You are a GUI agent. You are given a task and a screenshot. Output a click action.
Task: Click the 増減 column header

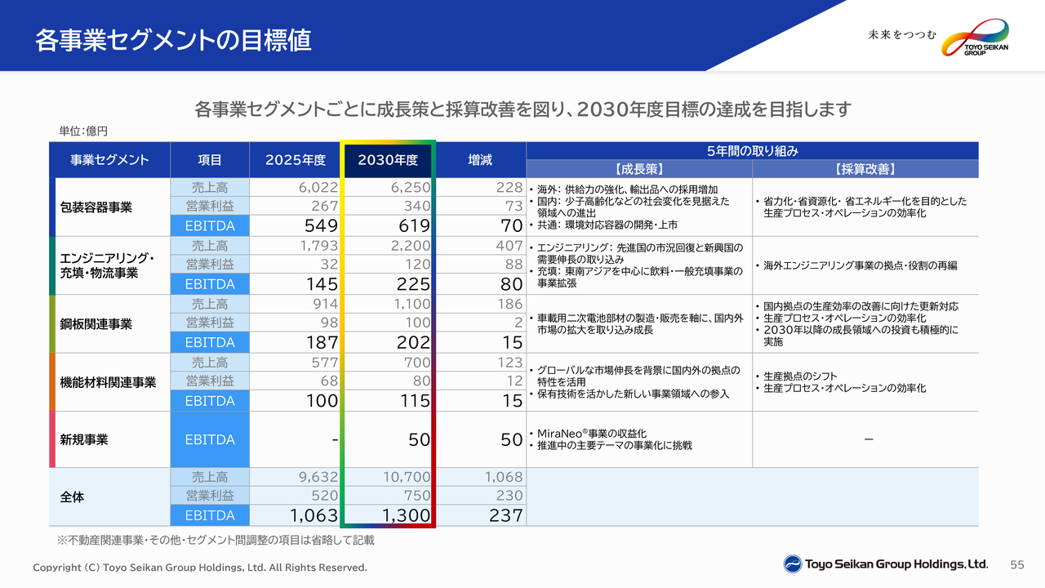point(480,160)
